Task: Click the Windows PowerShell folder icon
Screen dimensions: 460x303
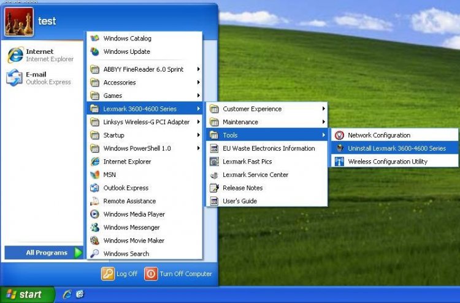Action: pyautogui.click(x=94, y=148)
